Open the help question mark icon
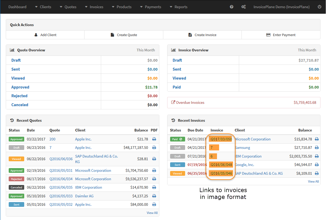The height and width of the screenshot is (220, 326). (x=231, y=7)
